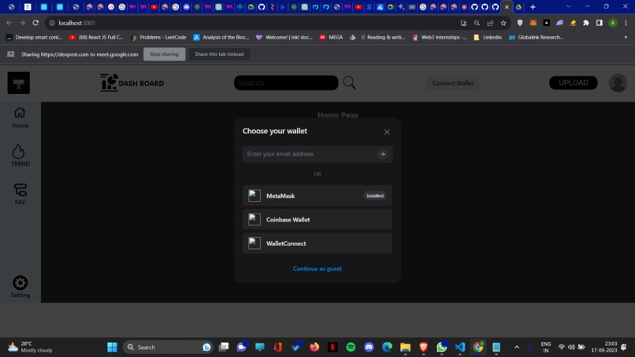Screen dimensions: 635x357
Task: Show hidden system tray icons
Action: (x=517, y=348)
